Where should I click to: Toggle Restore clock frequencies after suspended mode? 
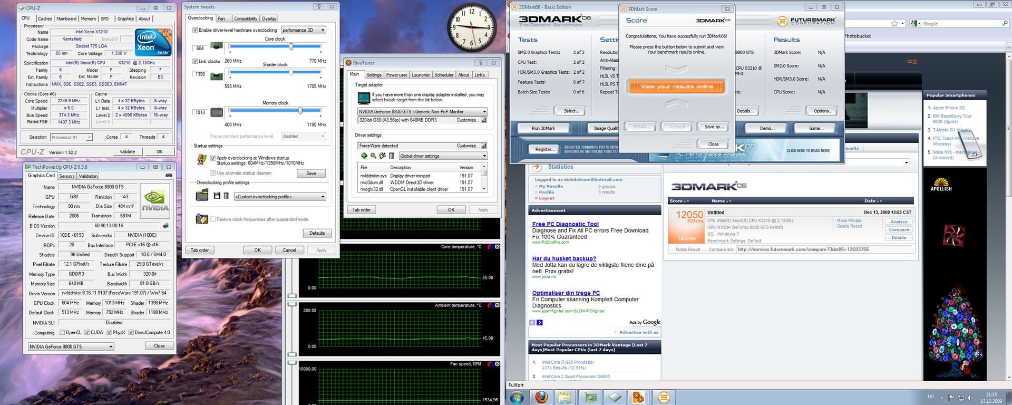(x=213, y=219)
